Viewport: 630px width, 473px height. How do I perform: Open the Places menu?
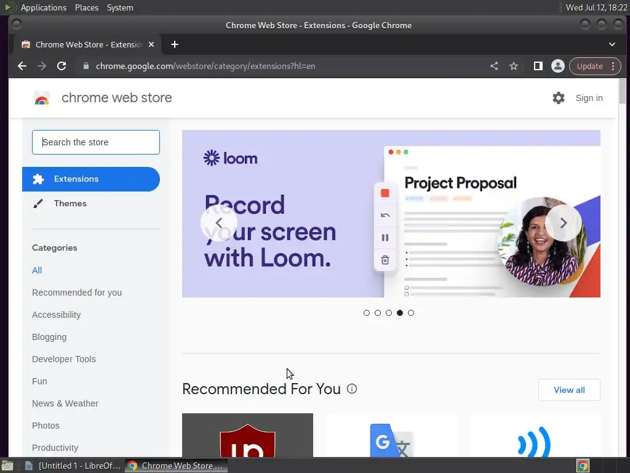[86, 7]
